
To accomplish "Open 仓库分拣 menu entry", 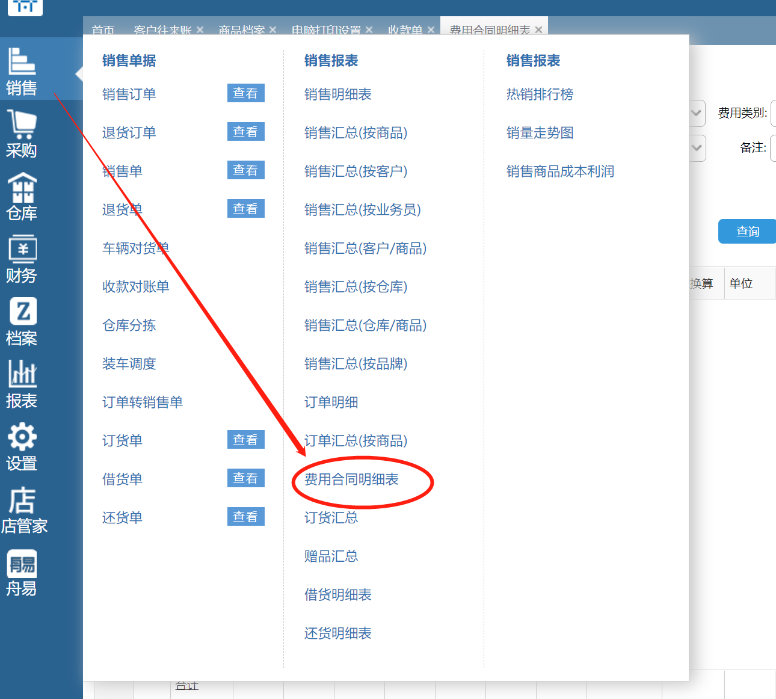I will (x=129, y=325).
